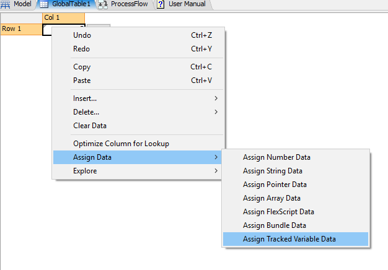Open the User Manual tab
Viewport: 388px width, 270px height.
pos(187,4)
